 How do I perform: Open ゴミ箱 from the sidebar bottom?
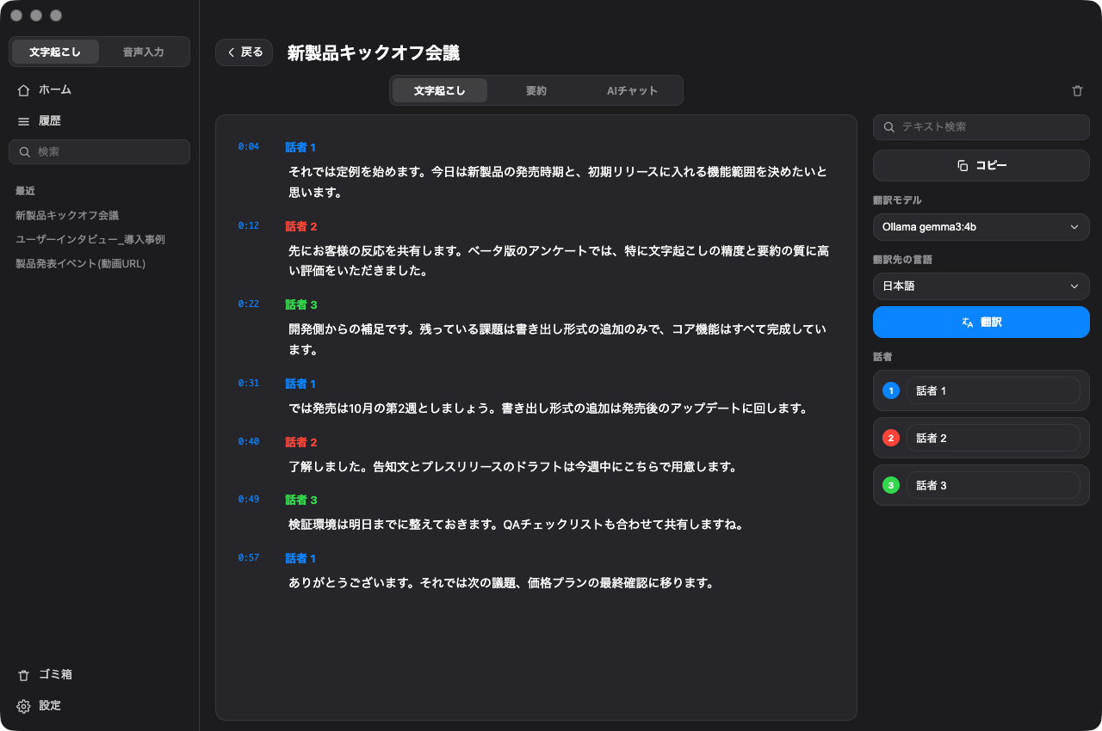point(44,674)
